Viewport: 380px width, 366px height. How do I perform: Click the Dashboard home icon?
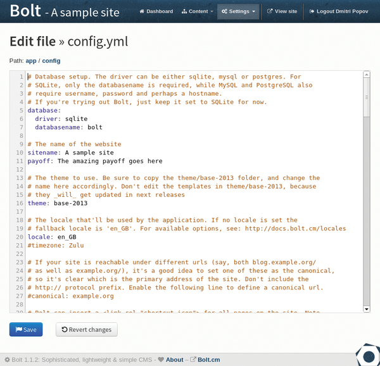[142, 11]
